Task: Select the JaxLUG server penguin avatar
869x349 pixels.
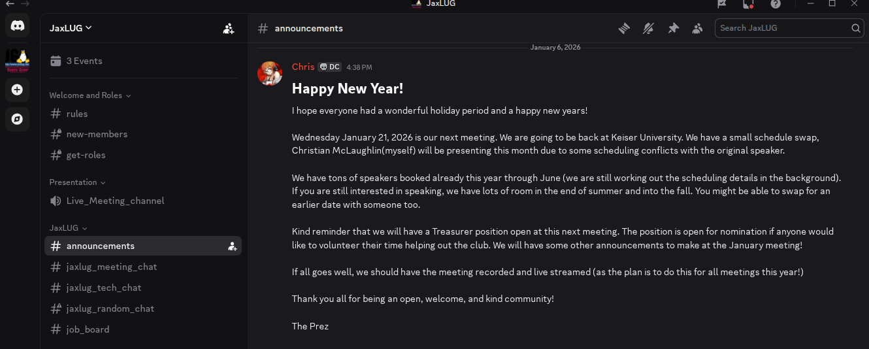Action: [18, 59]
